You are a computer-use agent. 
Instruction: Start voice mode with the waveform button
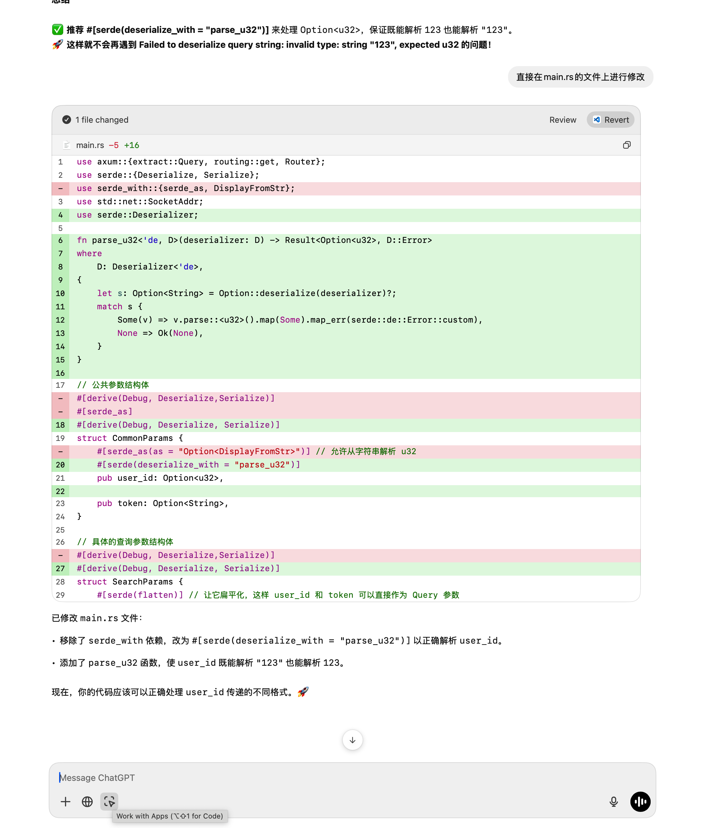click(640, 801)
